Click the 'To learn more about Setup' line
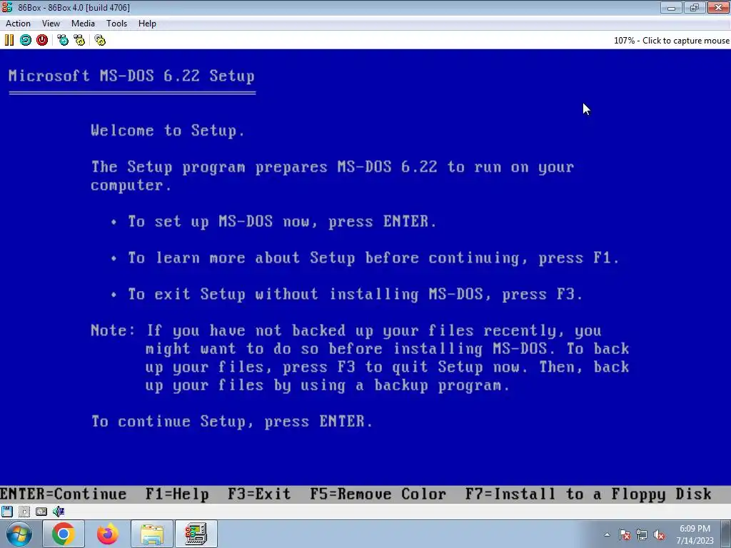This screenshot has height=548, width=731. [x=374, y=258]
